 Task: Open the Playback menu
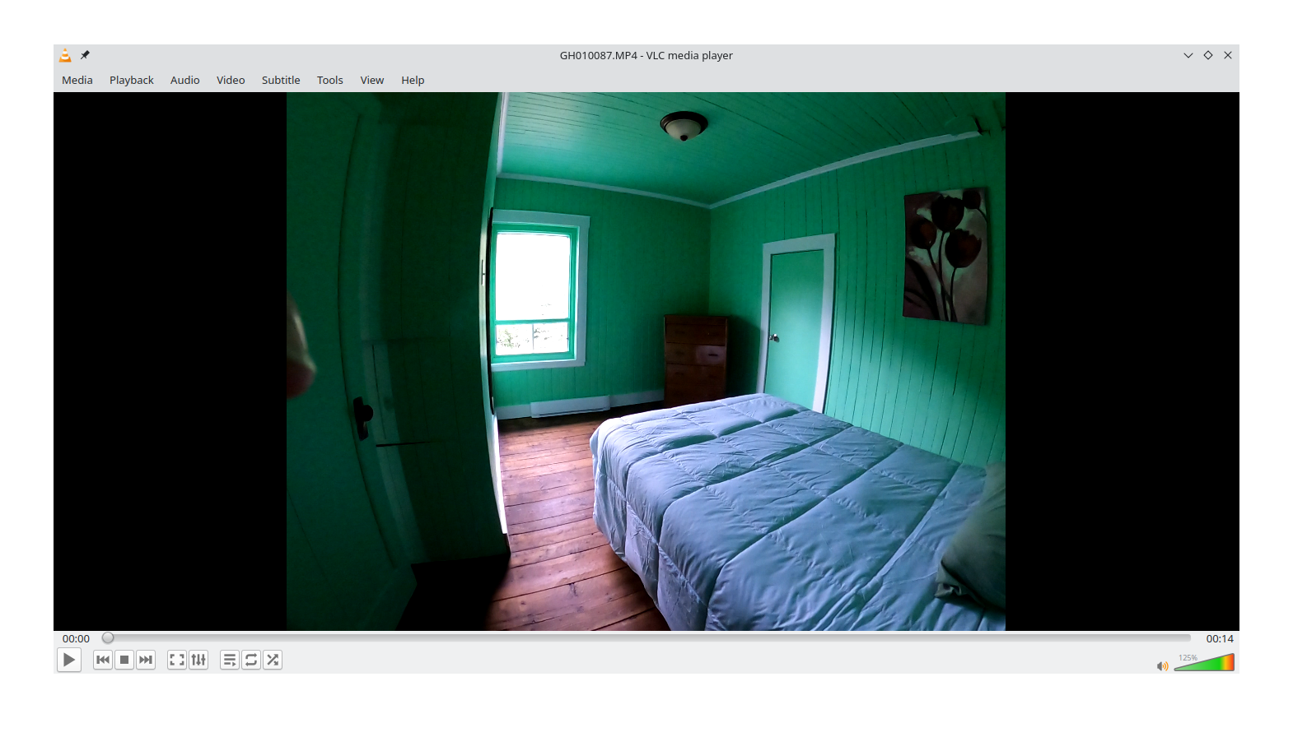pos(132,80)
